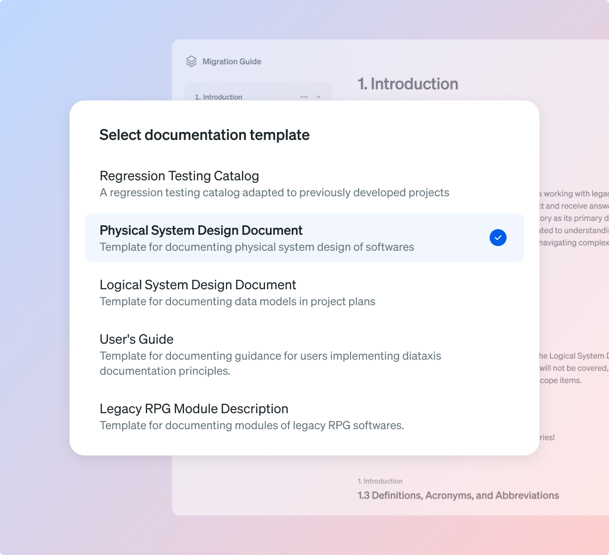Click the regression testing catalog description text
The height and width of the screenshot is (555, 609).
pyautogui.click(x=274, y=193)
